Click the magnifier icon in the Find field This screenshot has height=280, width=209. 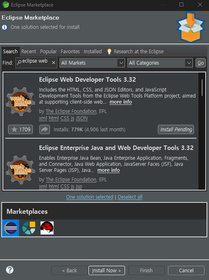[x=19, y=62]
